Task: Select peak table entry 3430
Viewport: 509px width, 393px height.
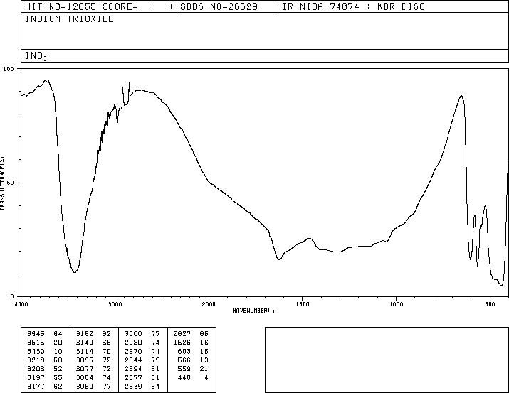Action: pyautogui.click(x=36, y=351)
